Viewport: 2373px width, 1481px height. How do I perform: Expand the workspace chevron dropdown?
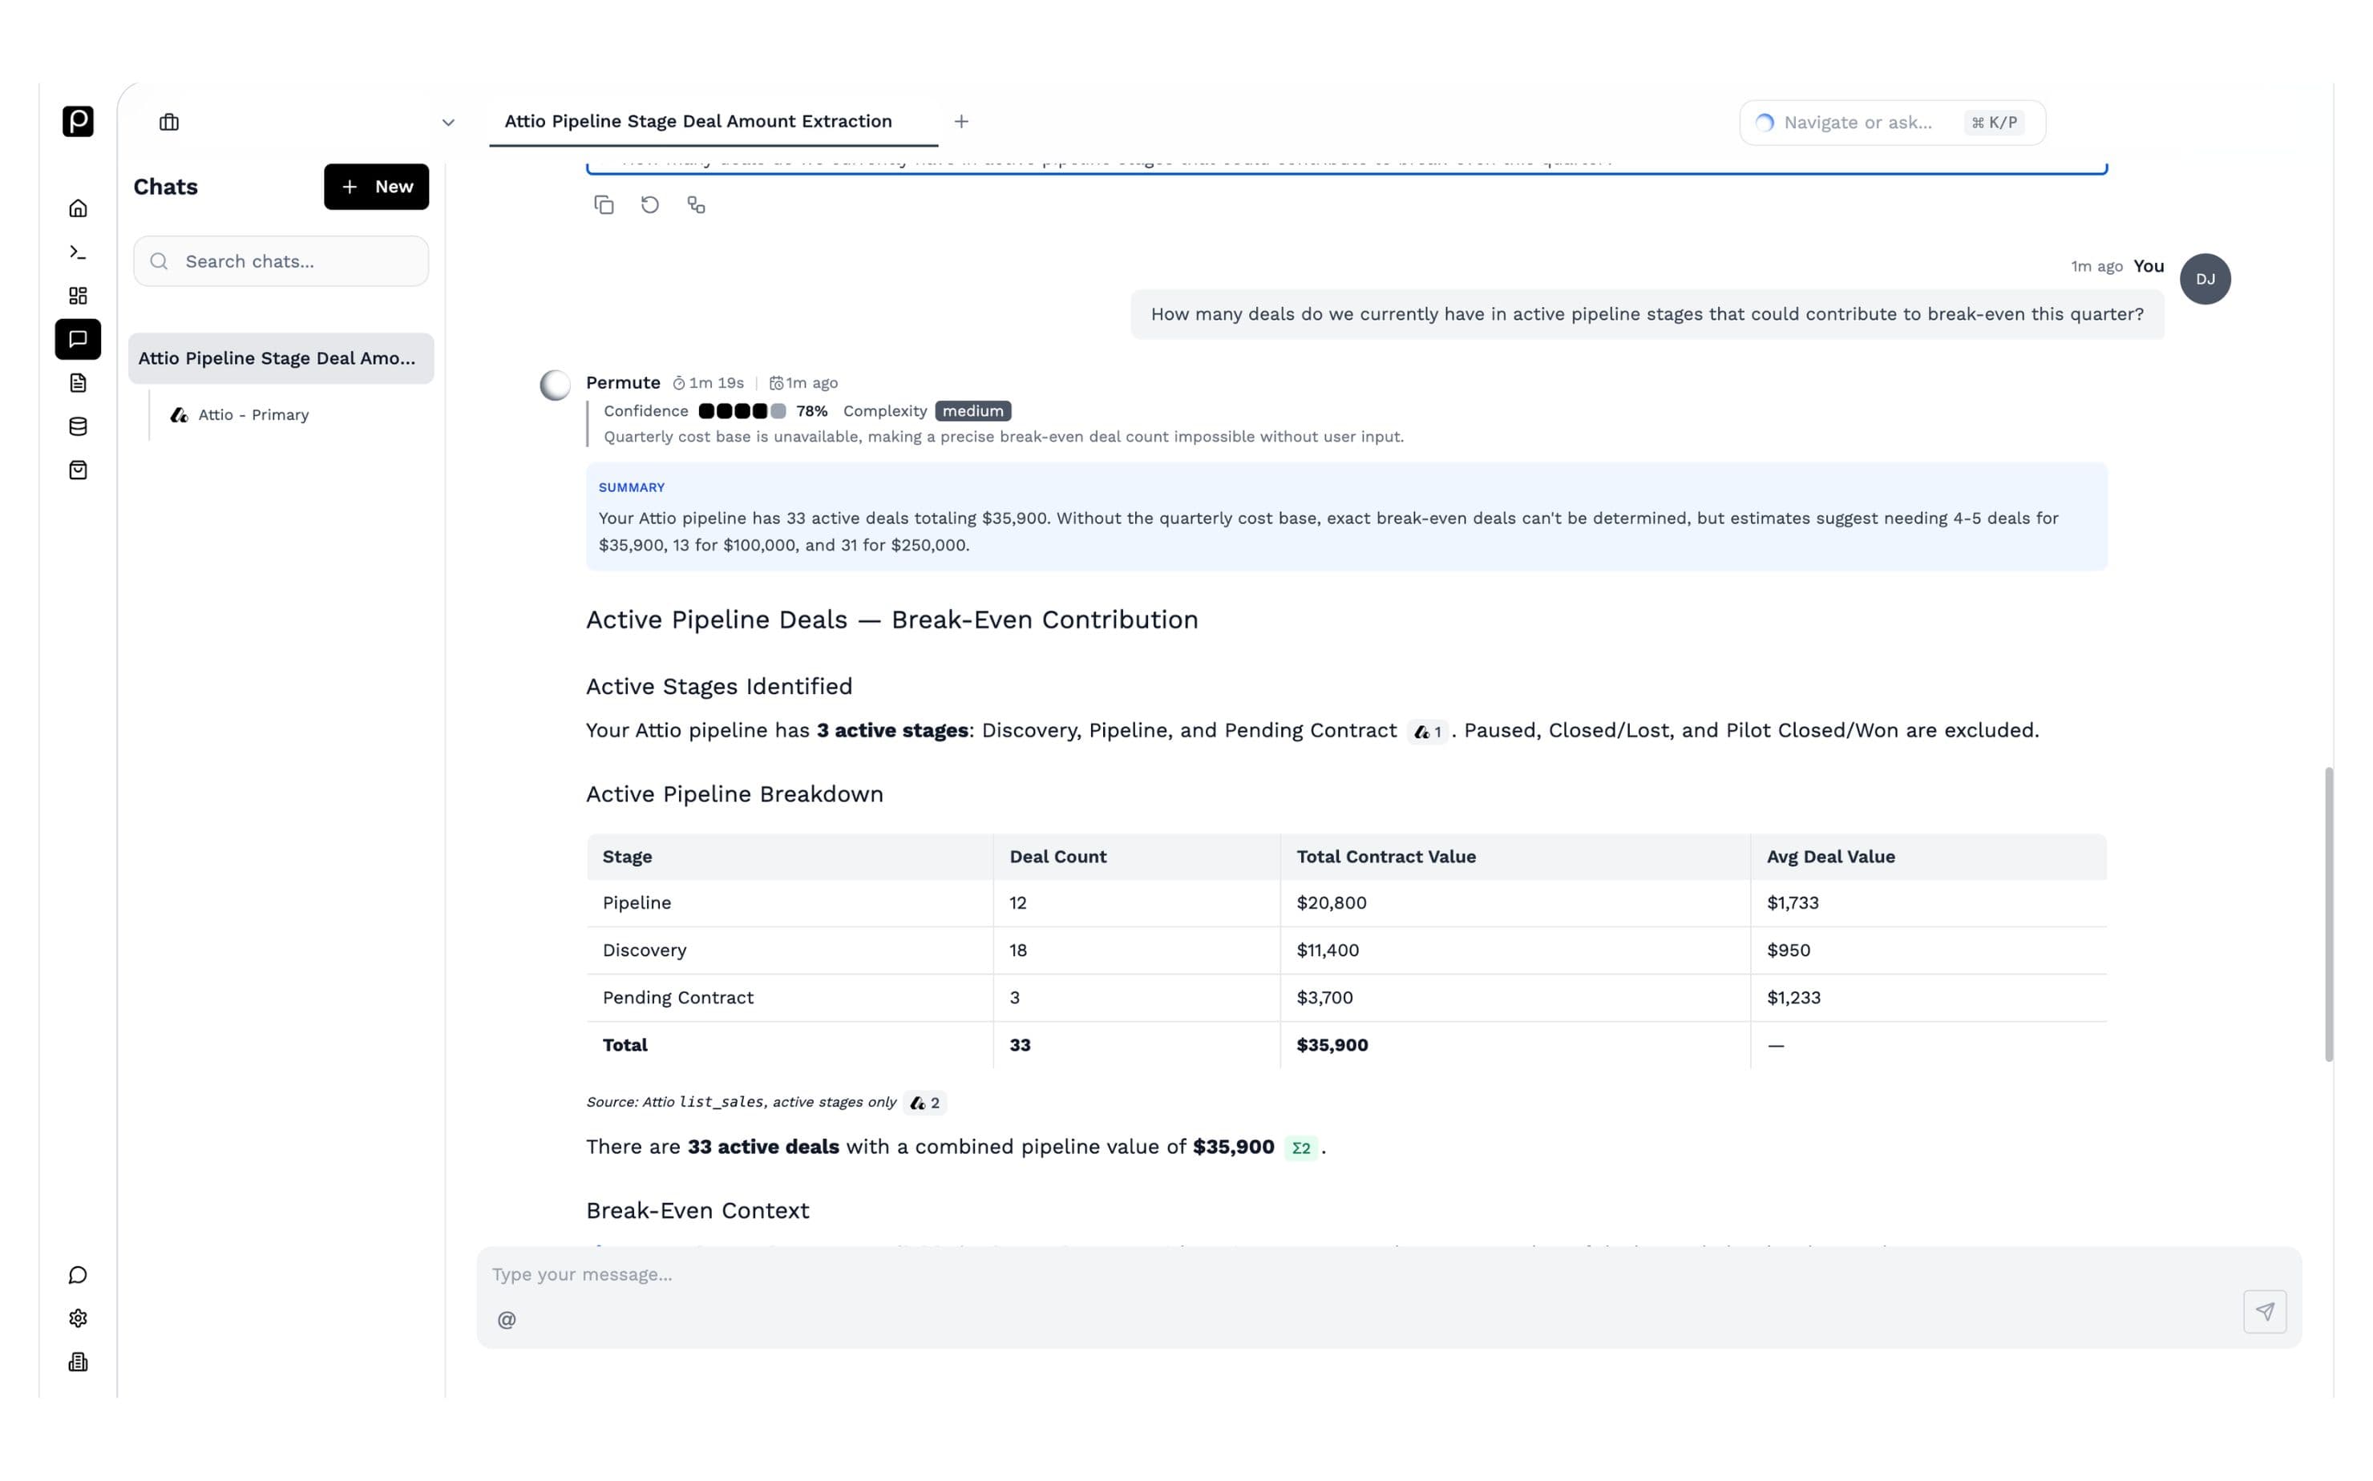tap(448, 123)
